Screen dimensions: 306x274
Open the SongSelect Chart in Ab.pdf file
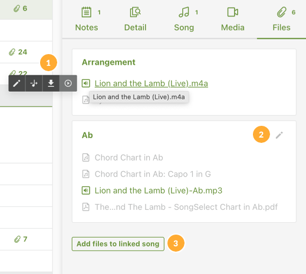[x=186, y=207]
